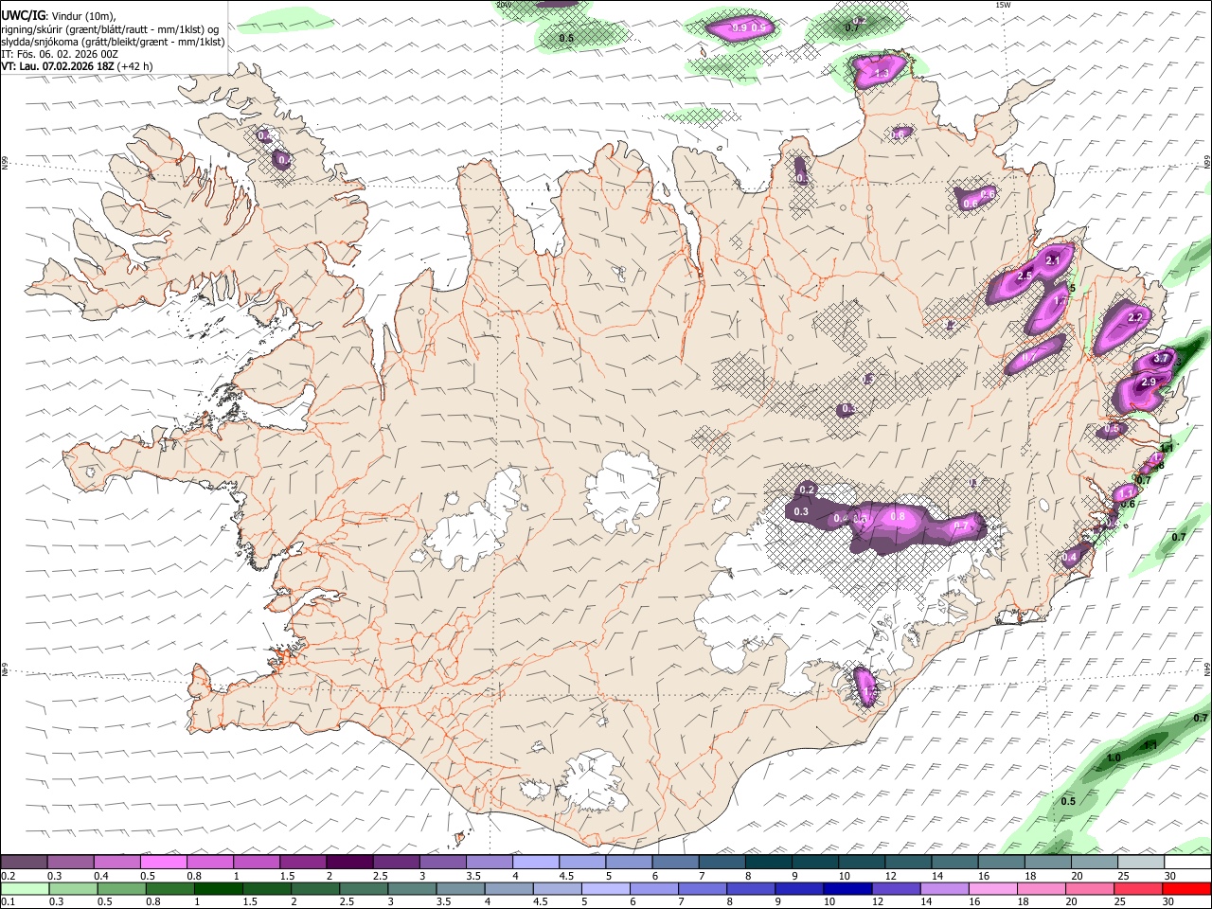Click the 'slydda/snjókoma' legend description line
This screenshot has width=1212, height=909.
[x=113, y=42]
